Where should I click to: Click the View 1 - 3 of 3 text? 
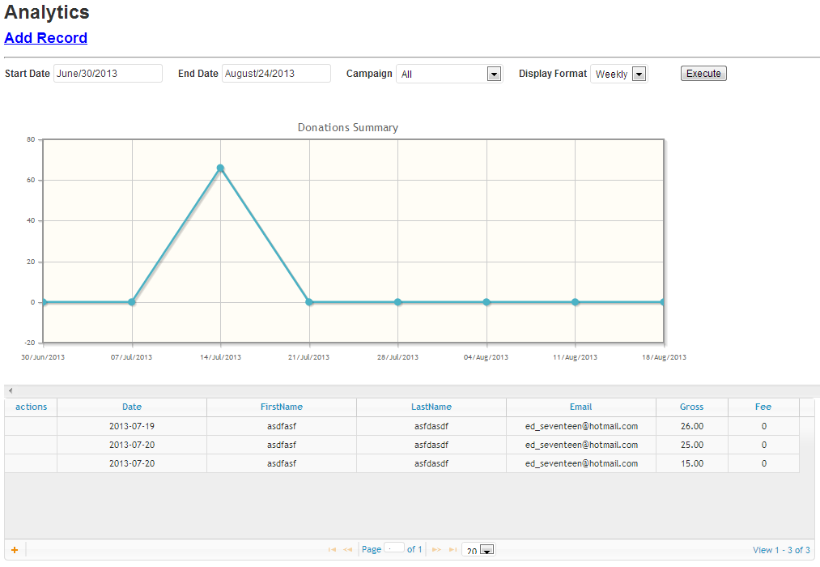(781, 550)
